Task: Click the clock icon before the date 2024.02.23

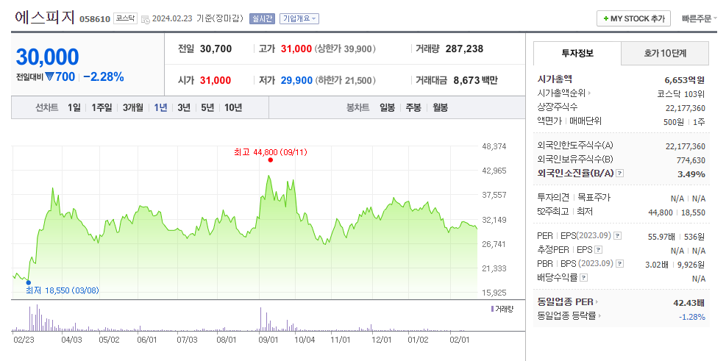Action: pos(146,19)
